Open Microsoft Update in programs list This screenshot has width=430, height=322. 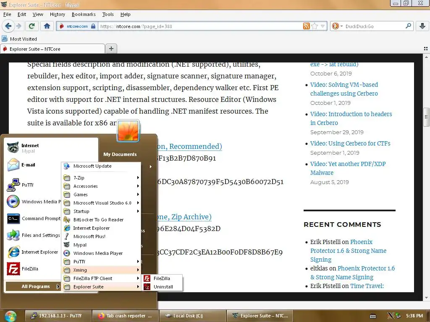click(x=101, y=166)
